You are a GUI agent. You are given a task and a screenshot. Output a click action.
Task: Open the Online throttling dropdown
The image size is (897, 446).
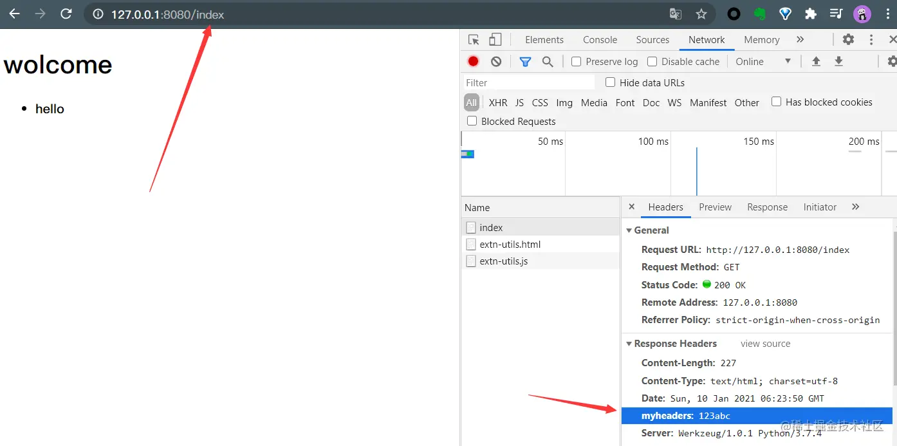[763, 62]
